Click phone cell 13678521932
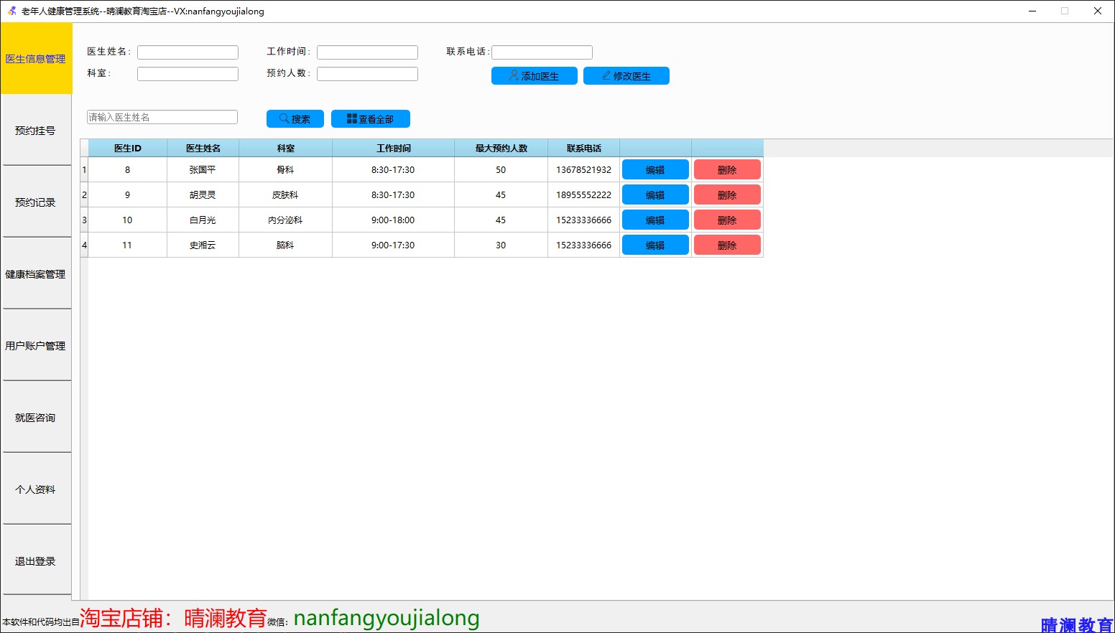 [584, 170]
